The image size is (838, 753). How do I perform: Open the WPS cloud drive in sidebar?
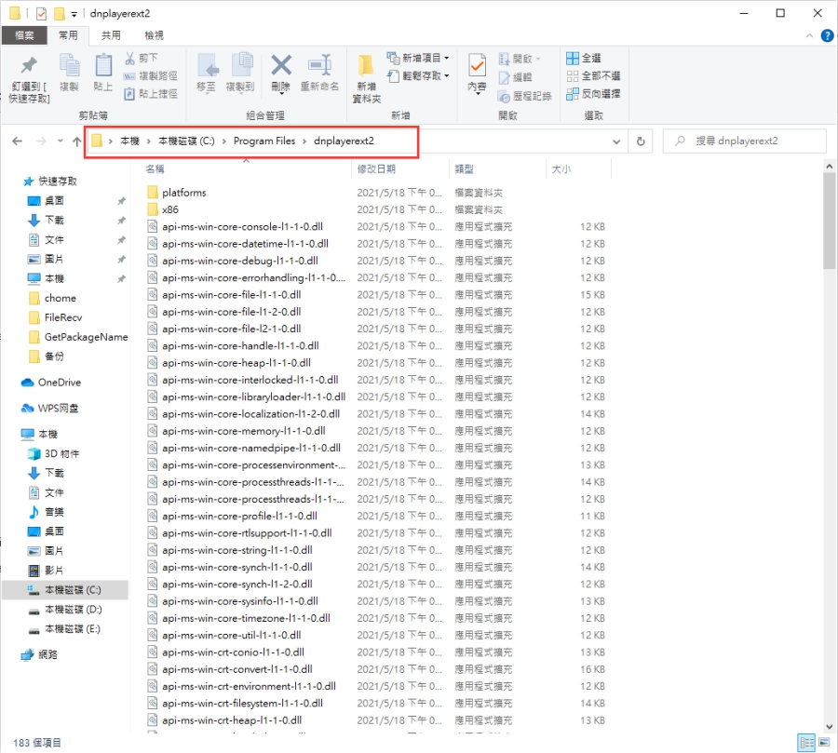[49, 409]
